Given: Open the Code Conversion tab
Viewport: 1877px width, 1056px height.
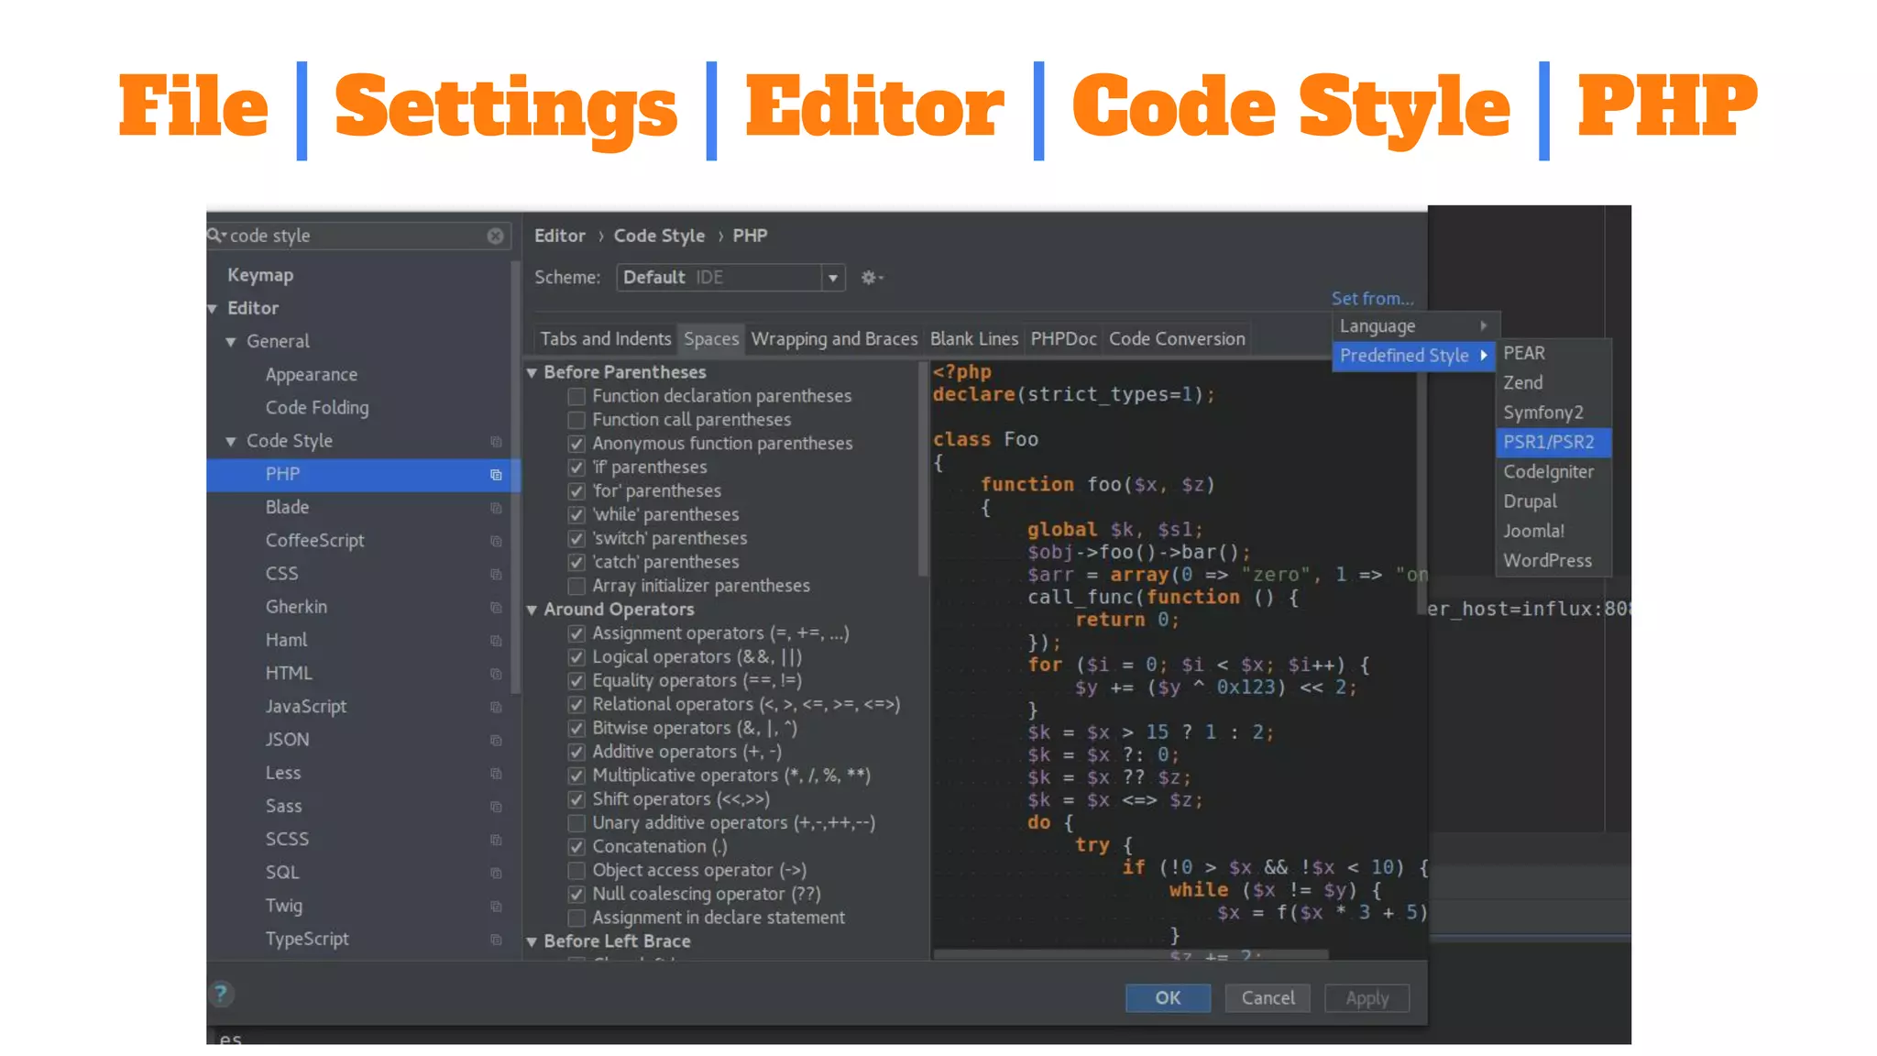Looking at the screenshot, I should click(1177, 339).
